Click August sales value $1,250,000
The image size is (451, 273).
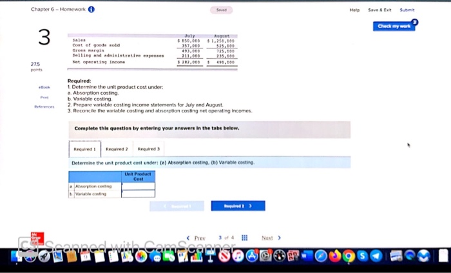221,41
